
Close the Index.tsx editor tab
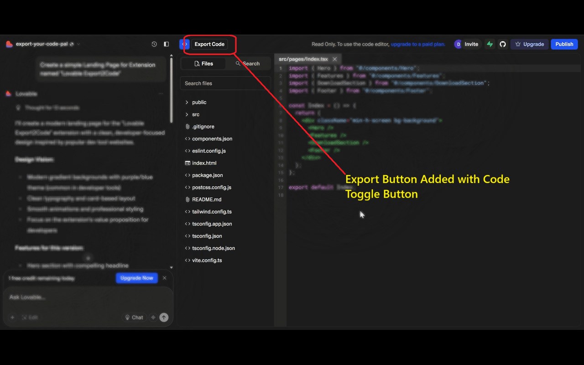click(x=334, y=59)
